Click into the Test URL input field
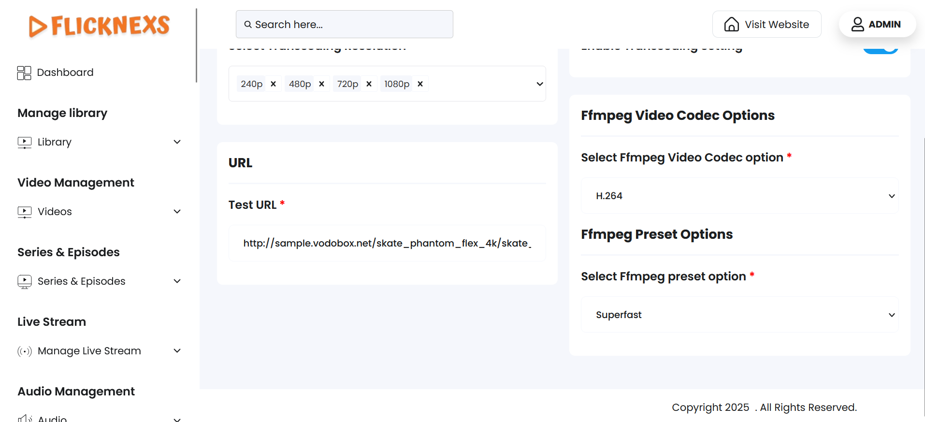The image size is (925, 422). (x=387, y=243)
